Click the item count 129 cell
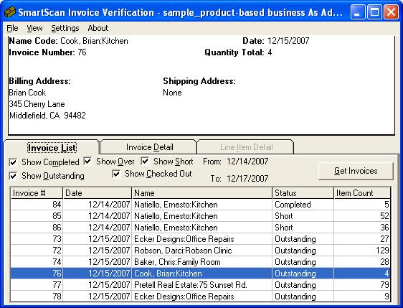The width and height of the screenshot is (403, 308). click(362, 251)
